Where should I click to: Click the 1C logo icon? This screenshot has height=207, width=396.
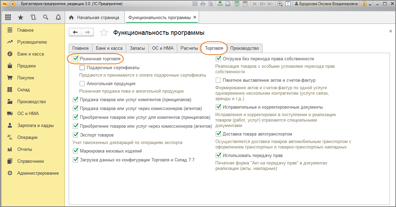pyautogui.click(x=5, y=4)
